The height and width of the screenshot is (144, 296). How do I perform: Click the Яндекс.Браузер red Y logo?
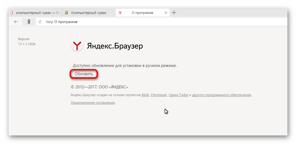tap(77, 45)
